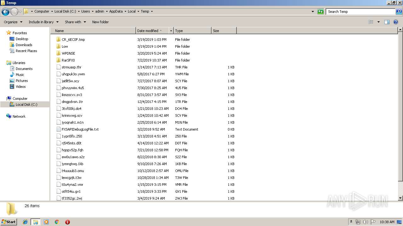The width and height of the screenshot is (403, 226).
Task: Open the Start menu
Action: [x=9, y=222]
